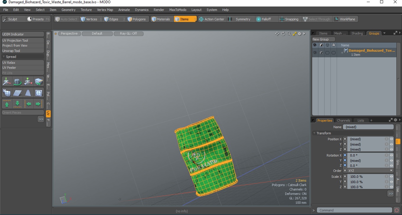
Task: Align UVs right with right arrow icon
Action: 39,104
